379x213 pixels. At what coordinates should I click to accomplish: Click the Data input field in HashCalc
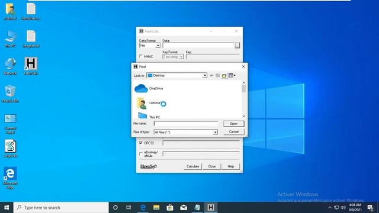click(x=198, y=46)
